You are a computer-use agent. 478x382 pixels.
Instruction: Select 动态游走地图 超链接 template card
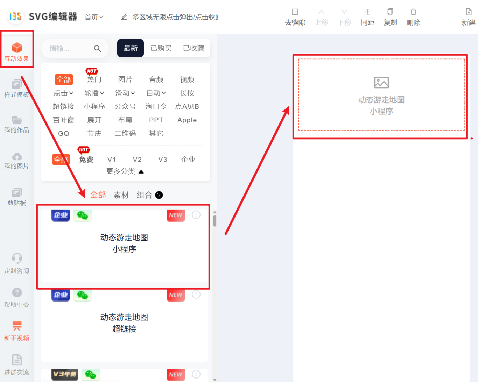click(124, 325)
